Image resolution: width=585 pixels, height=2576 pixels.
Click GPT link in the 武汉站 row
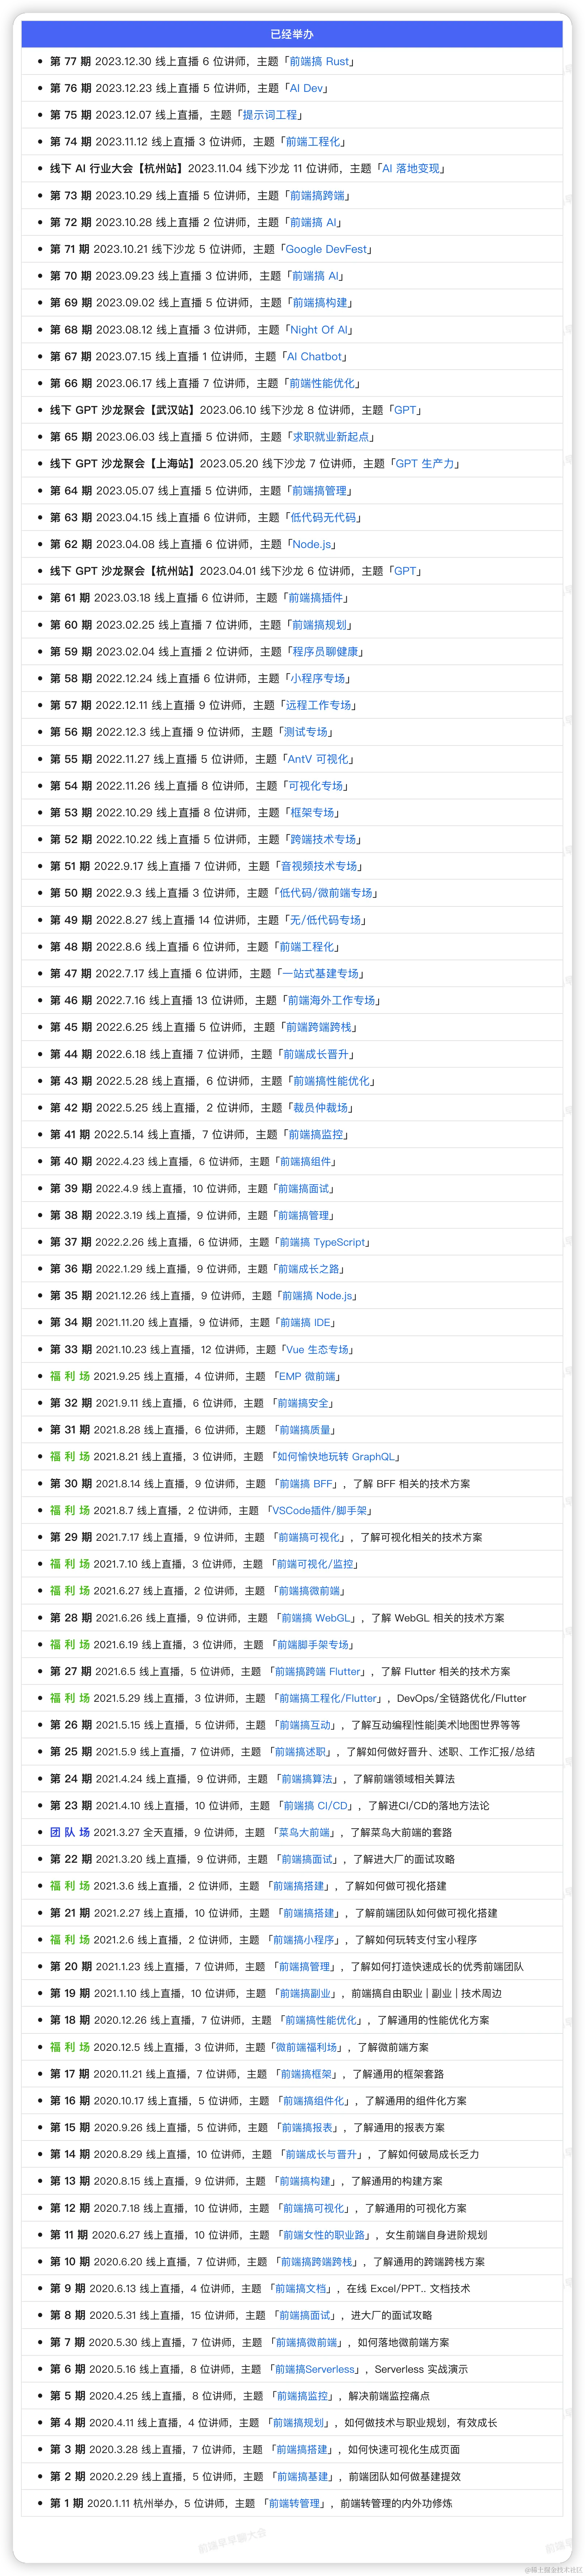(405, 410)
